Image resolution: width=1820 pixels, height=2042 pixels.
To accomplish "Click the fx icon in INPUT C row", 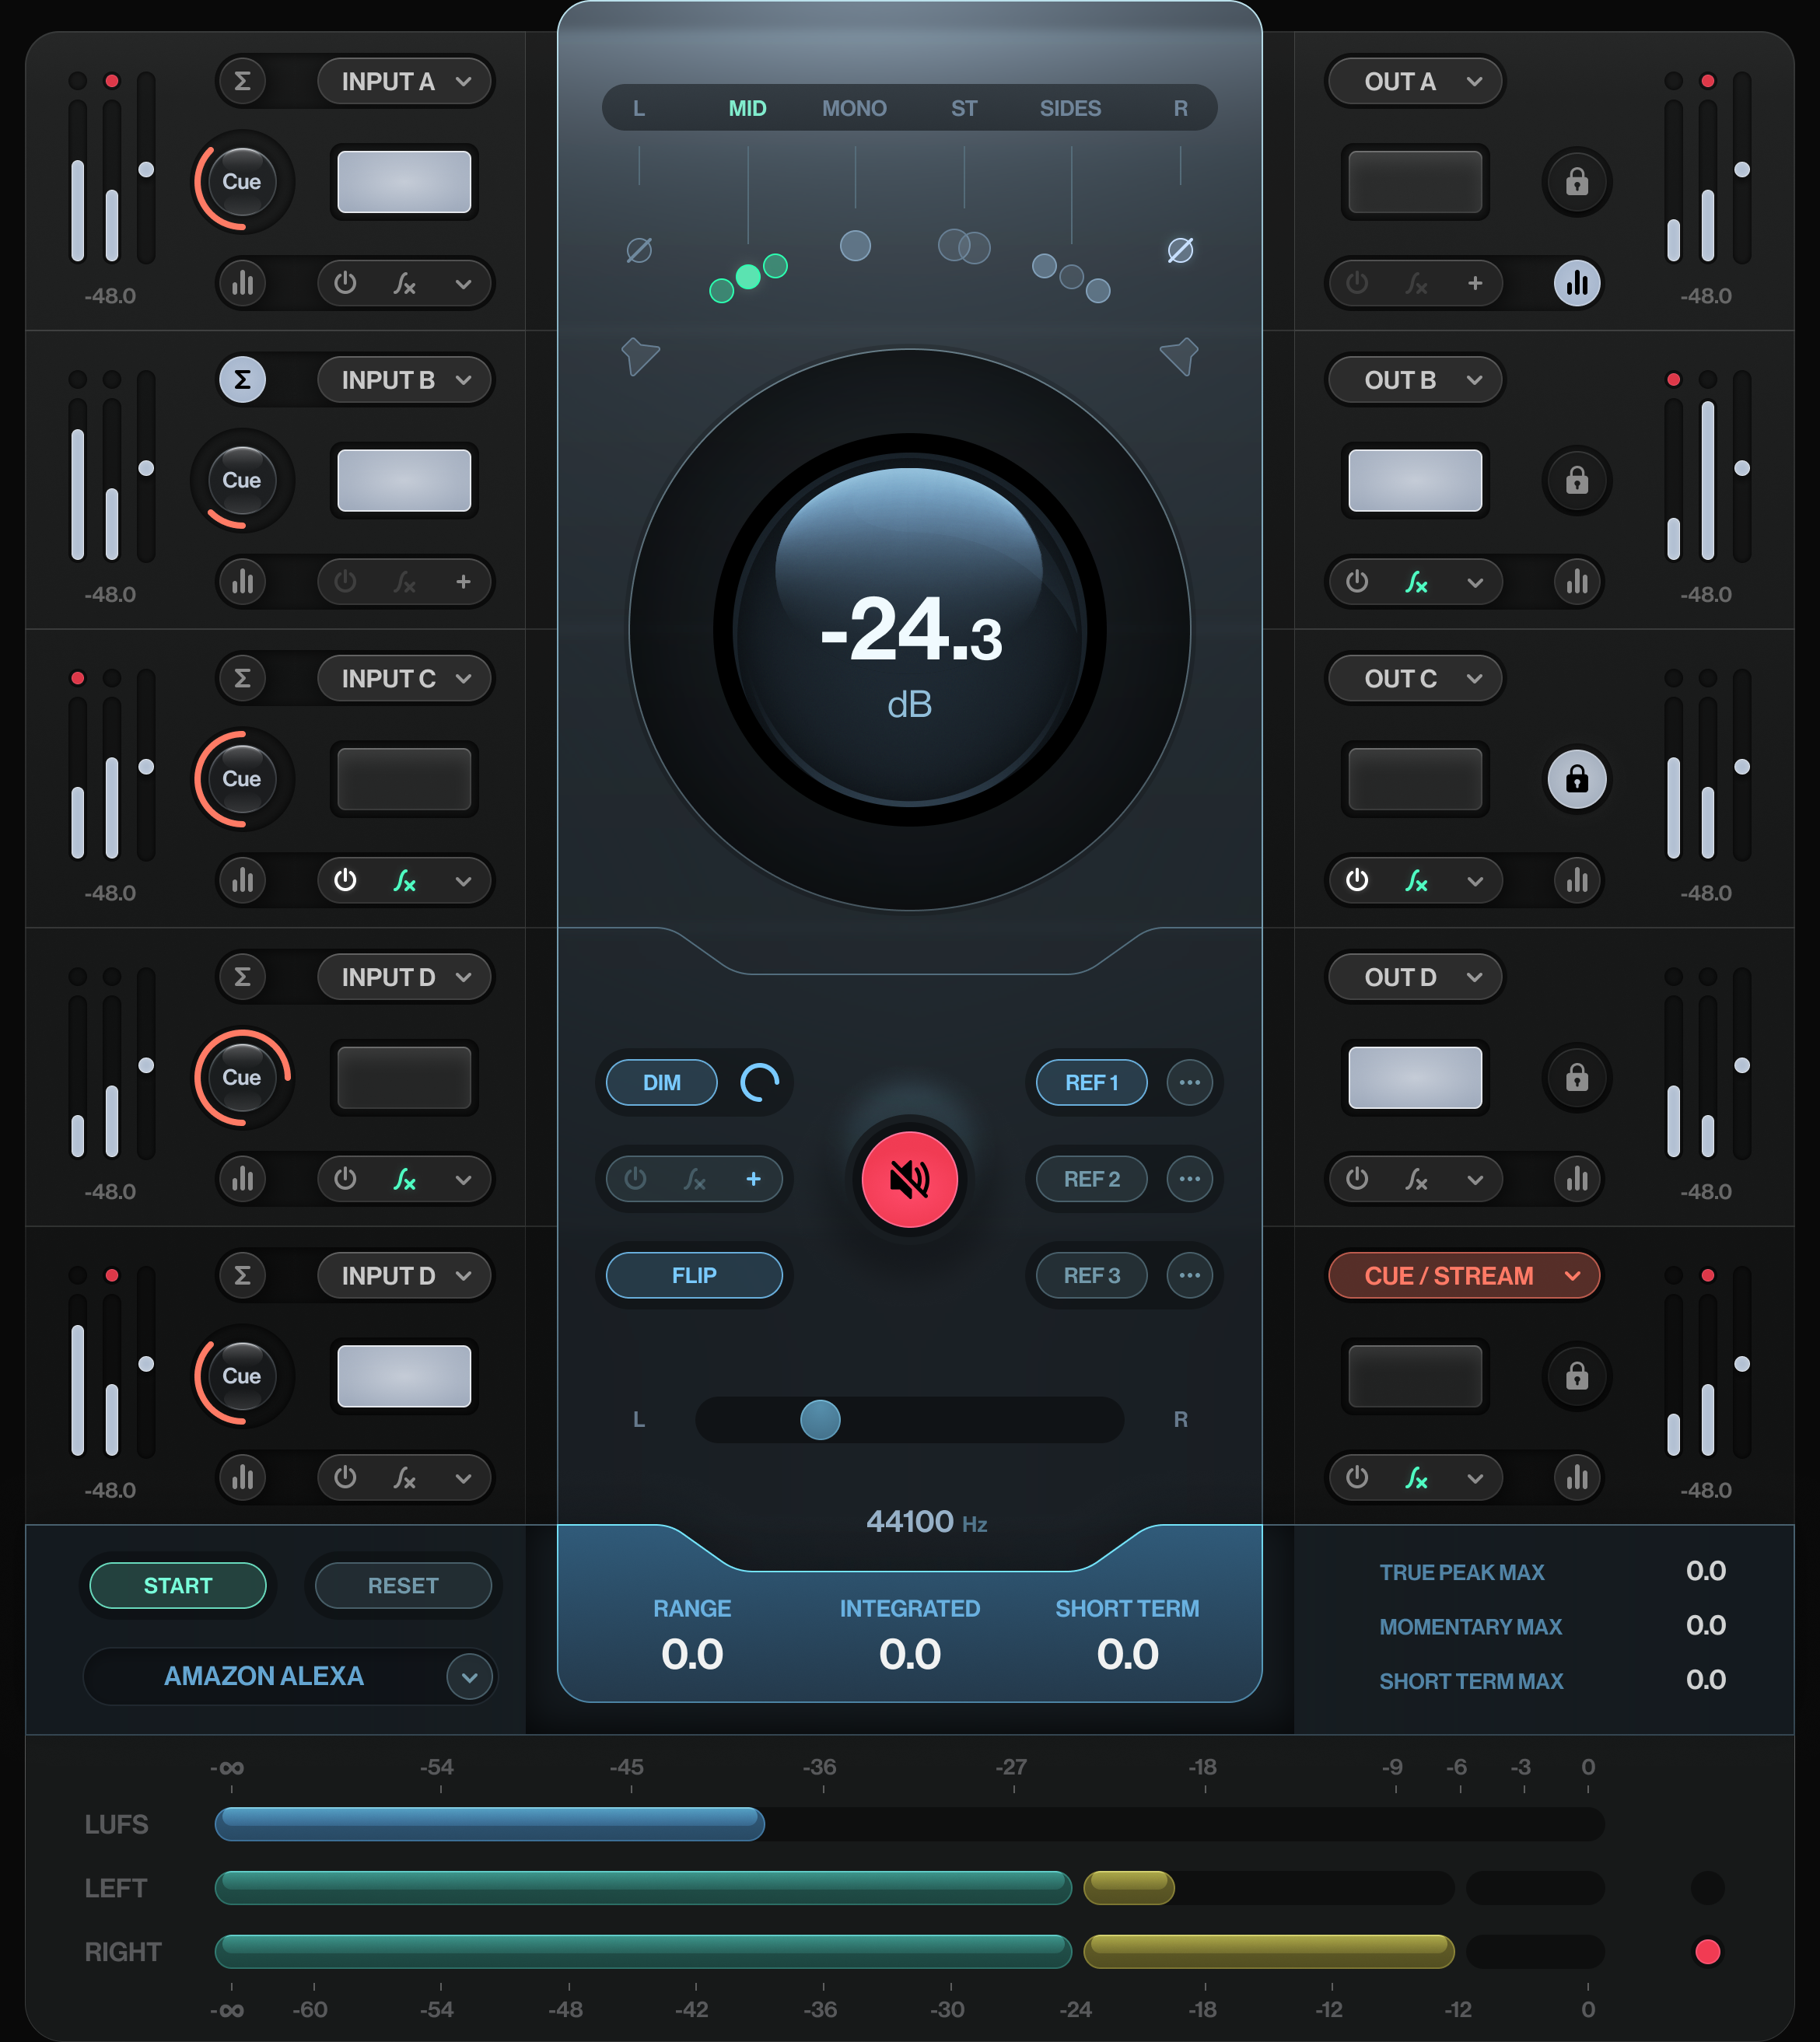I will (404, 880).
